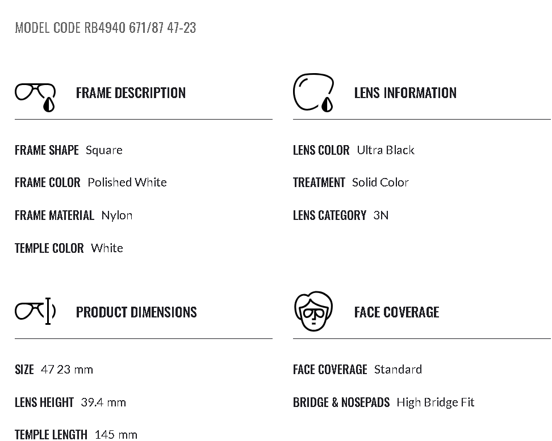This screenshot has height=441, width=552.
Task: Select the Lens Information heading
Action: point(405,93)
